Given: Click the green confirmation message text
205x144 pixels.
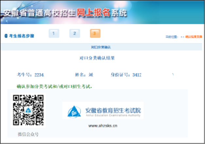Looking at the screenshot, I should click(55, 87).
